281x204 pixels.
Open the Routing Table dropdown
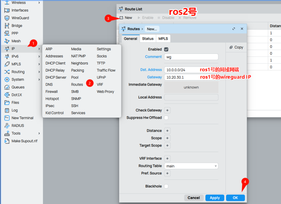coord(191,166)
